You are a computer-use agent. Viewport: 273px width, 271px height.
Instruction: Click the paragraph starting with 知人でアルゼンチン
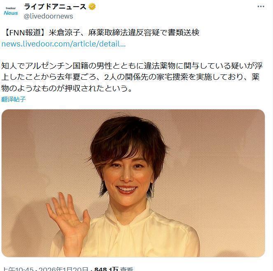[132, 77]
